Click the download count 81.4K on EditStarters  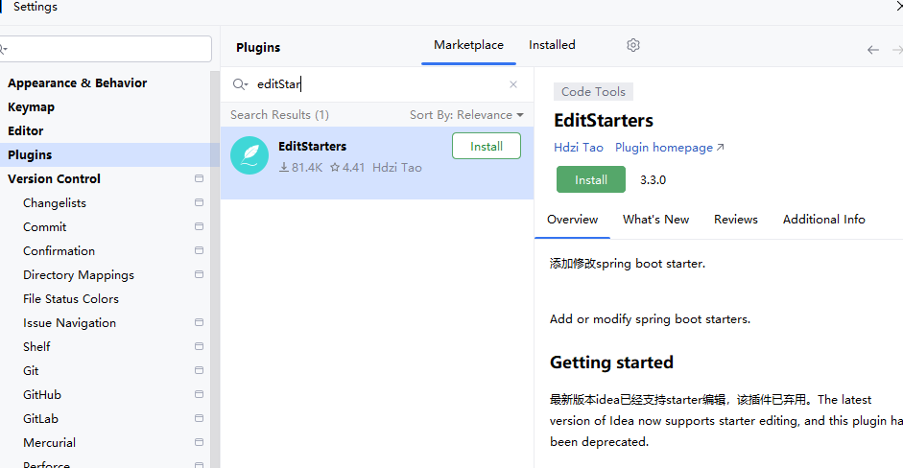300,168
